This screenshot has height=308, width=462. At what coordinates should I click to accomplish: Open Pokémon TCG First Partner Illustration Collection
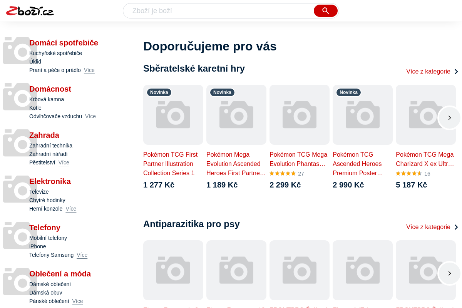[x=170, y=164]
